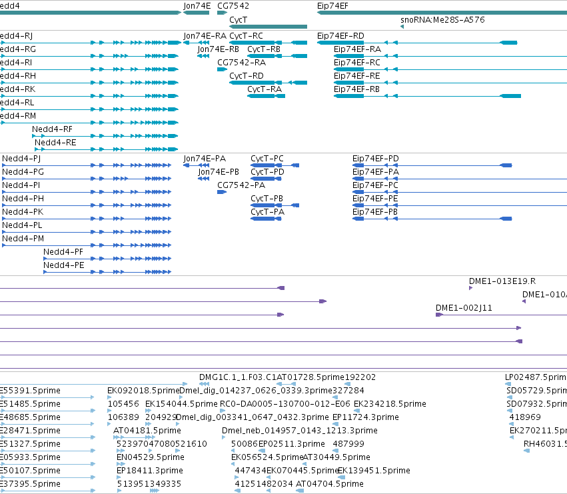The width and height of the screenshot is (567, 494).
Task: Select transcript Eip74EF-RC label
Action: pos(357,63)
